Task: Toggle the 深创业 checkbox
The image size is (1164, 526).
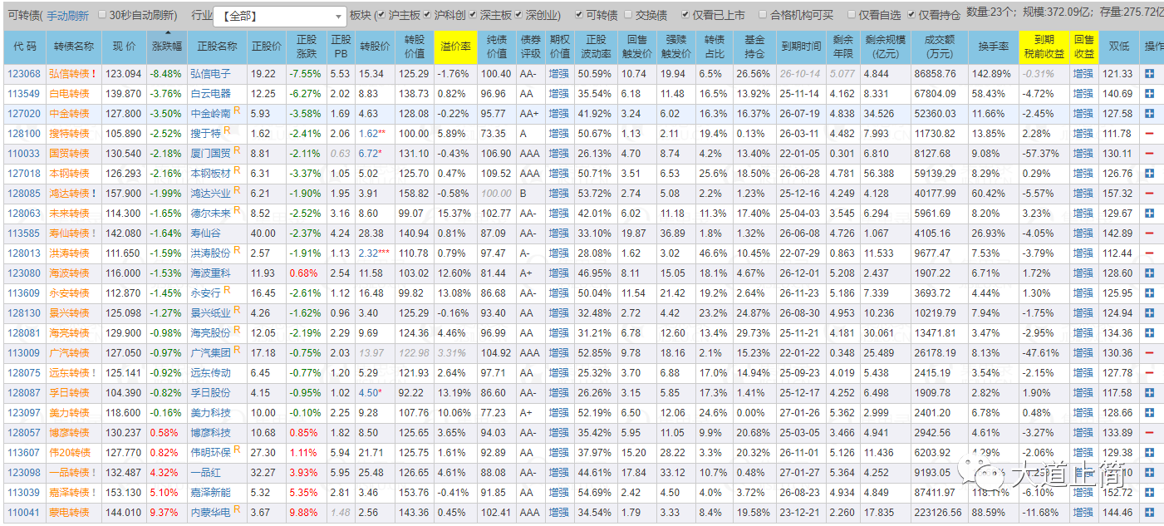Action: [x=518, y=15]
